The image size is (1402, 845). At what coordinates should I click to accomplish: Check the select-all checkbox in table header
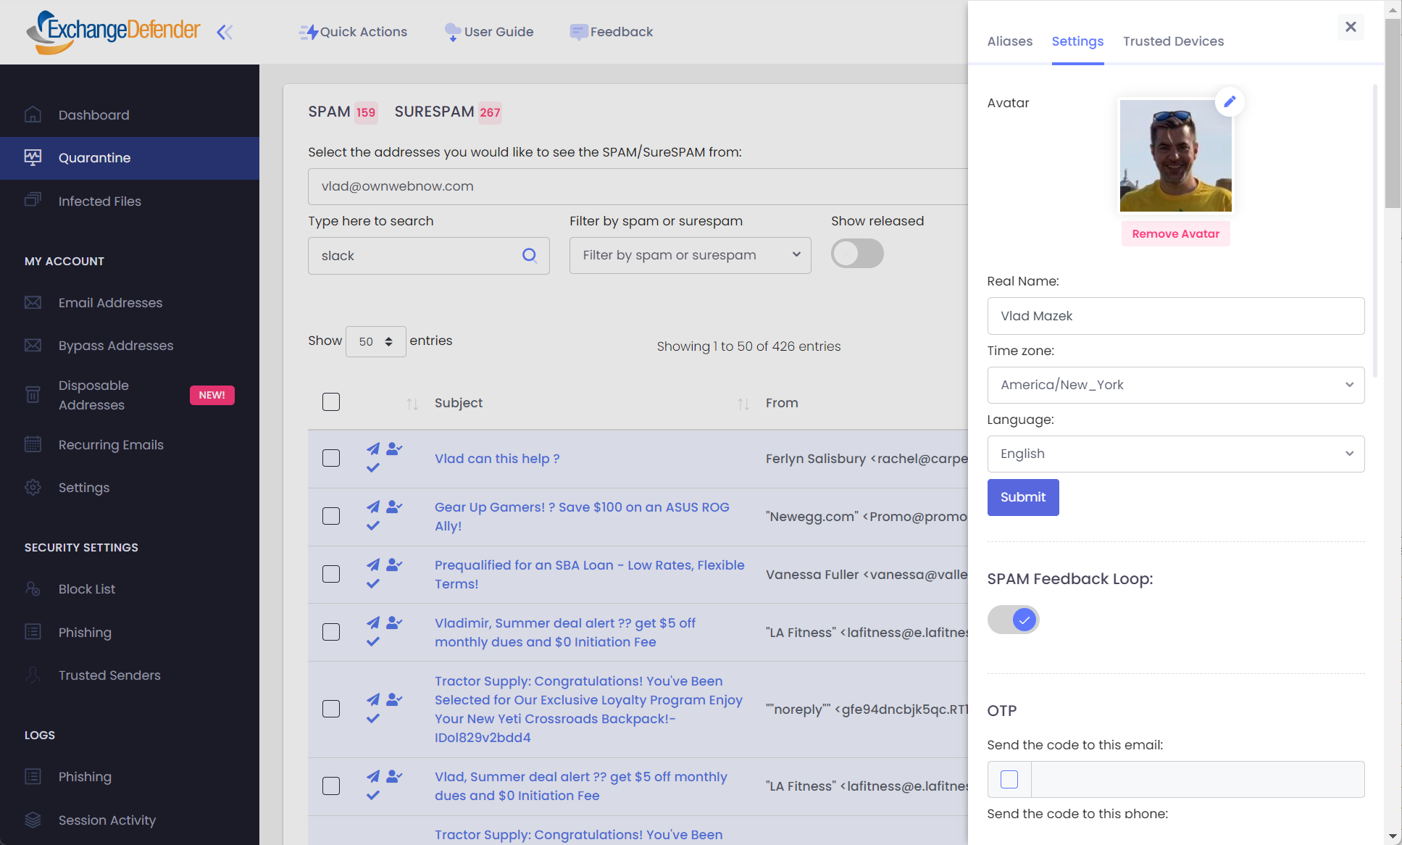(x=331, y=402)
